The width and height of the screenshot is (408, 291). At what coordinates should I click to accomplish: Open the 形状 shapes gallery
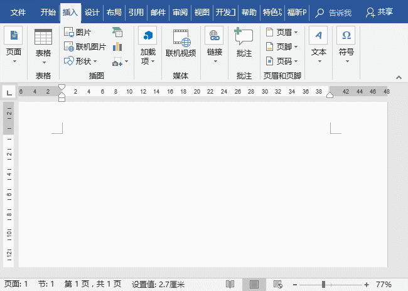(x=80, y=61)
